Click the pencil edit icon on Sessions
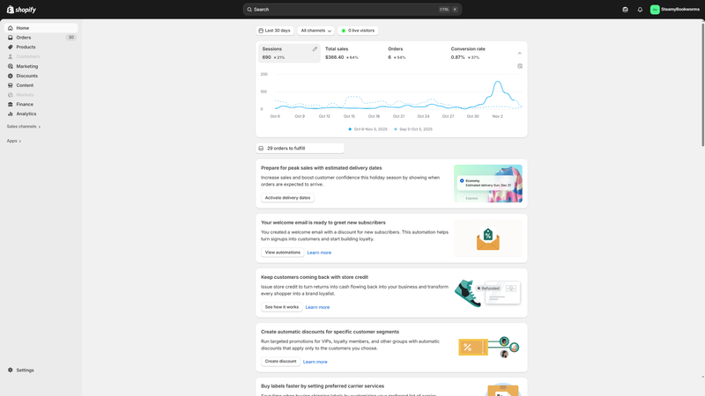705x396 pixels. coord(315,49)
